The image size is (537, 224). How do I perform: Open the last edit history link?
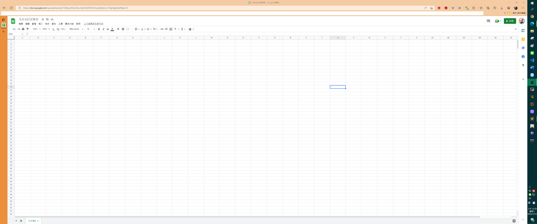93,24
